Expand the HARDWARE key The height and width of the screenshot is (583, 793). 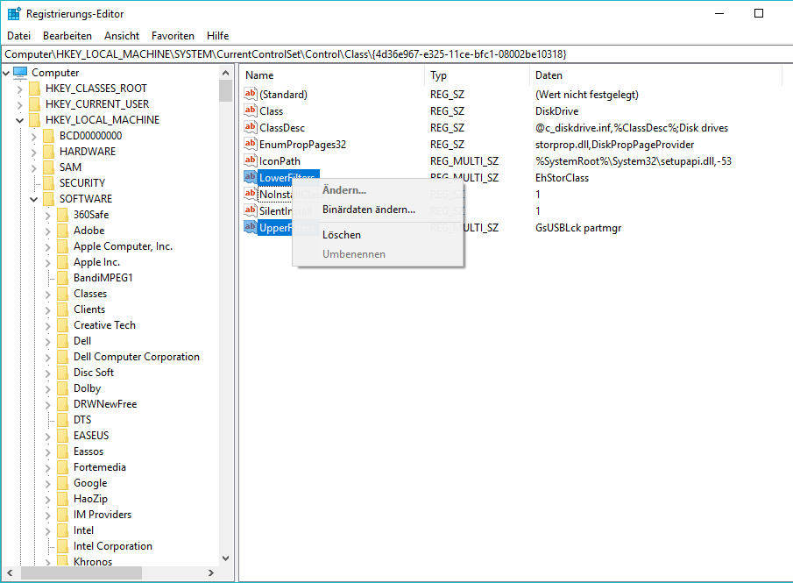point(33,152)
